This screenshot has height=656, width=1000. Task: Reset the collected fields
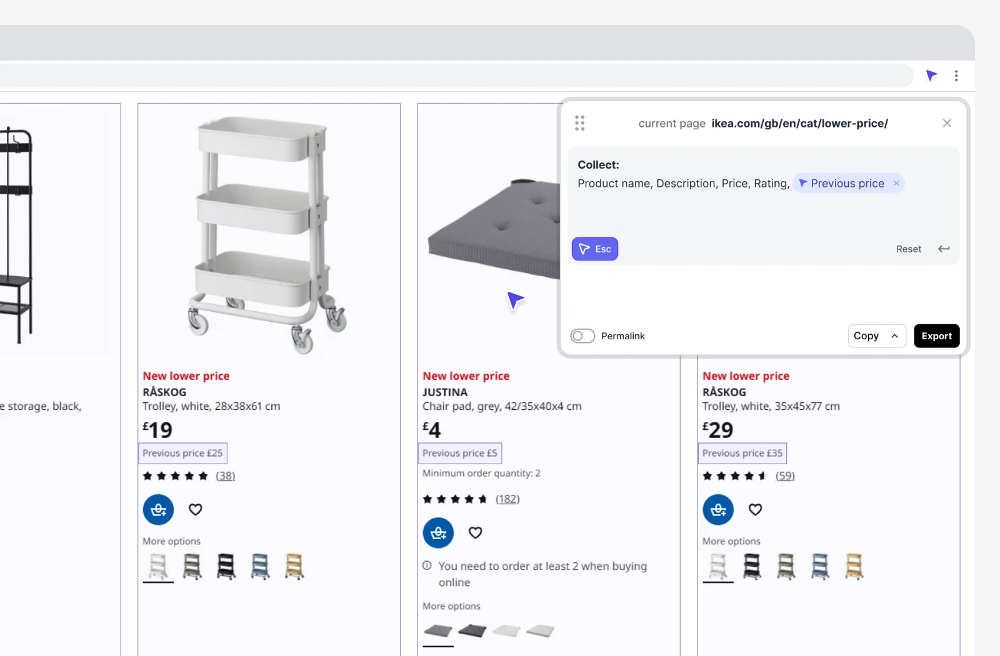[x=908, y=249]
